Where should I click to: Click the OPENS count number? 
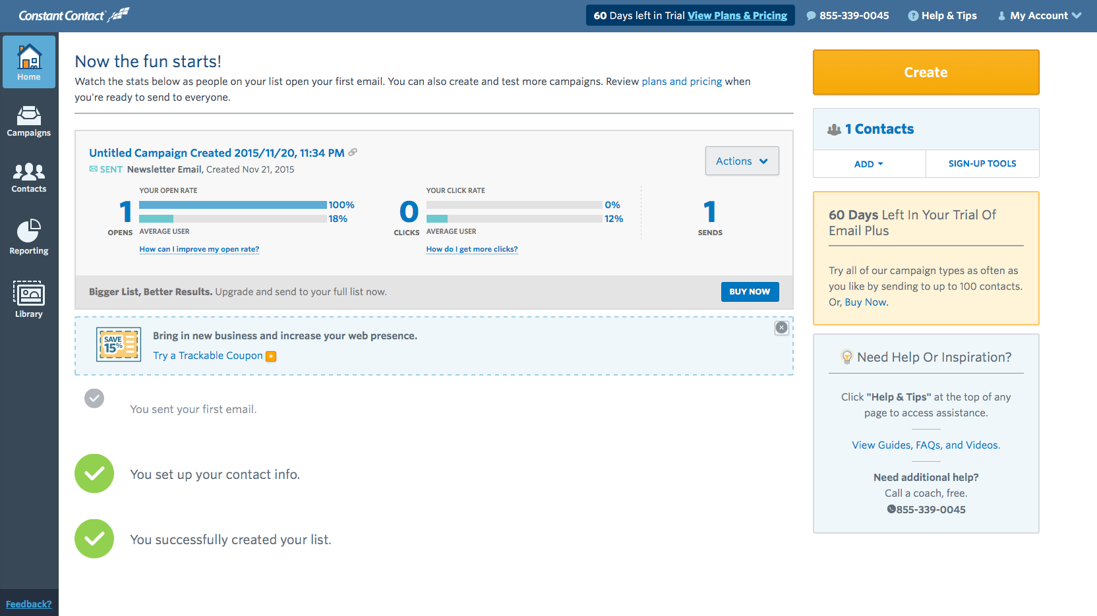point(125,211)
